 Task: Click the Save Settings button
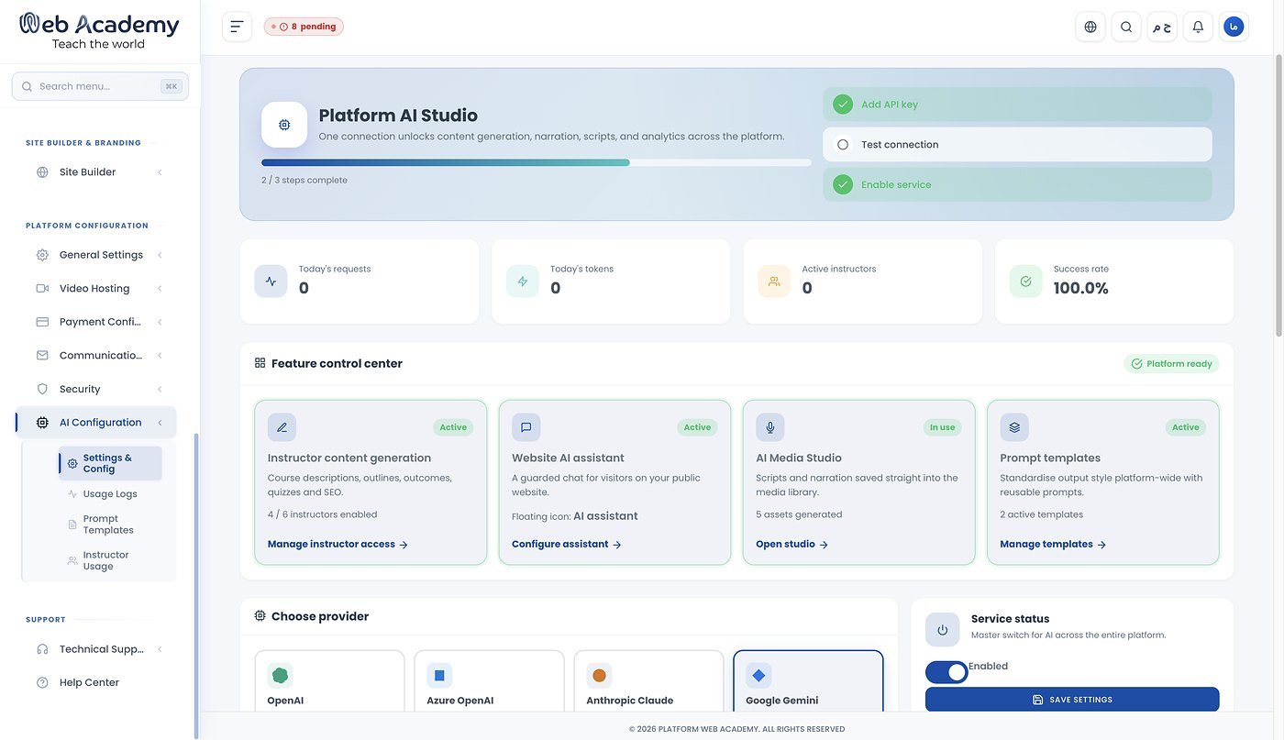(1072, 700)
